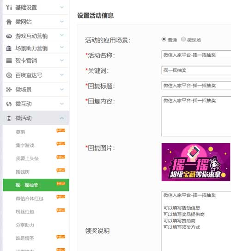
Task: Select the highlighted 摇一摇抽奖 menu item
Action: (36, 185)
